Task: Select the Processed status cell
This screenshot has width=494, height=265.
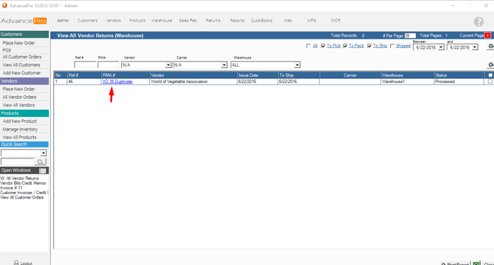Action: click(x=459, y=82)
